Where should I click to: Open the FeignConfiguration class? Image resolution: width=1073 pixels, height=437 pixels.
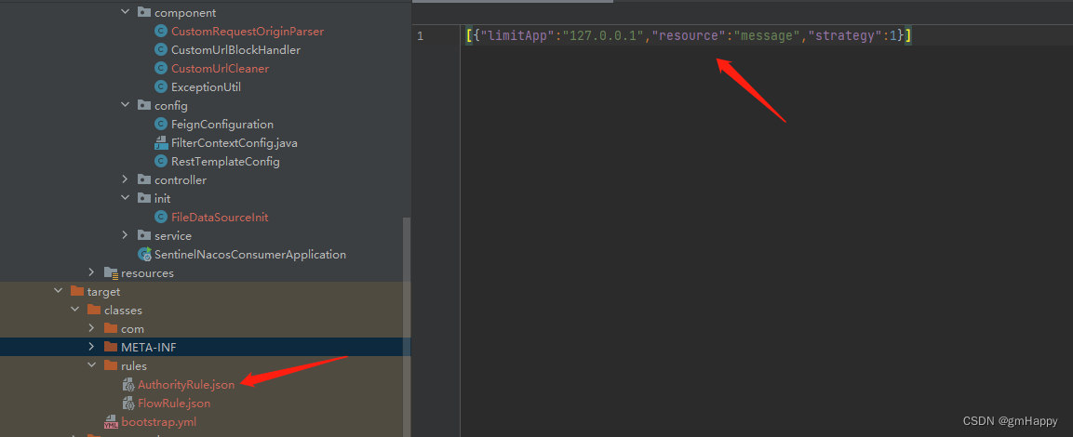[x=221, y=125]
